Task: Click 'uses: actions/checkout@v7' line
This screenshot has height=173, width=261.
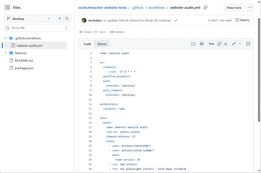Action: 130,146
